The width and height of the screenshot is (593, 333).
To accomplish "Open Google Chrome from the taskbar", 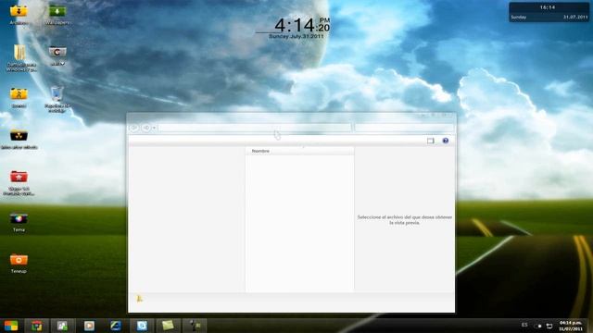I will [x=37, y=326].
